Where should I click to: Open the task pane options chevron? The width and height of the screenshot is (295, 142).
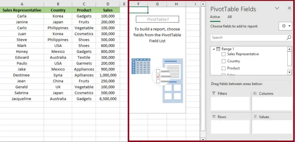(277, 8)
